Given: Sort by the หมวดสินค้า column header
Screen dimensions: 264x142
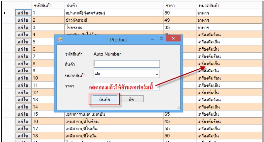Looking at the screenshot, I should 229,5.
